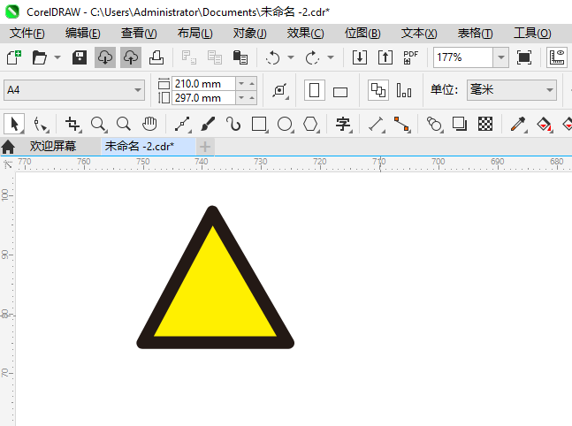This screenshot has height=426, width=572.
Task: Select the Transparency checkerboard tool
Action: 485,124
